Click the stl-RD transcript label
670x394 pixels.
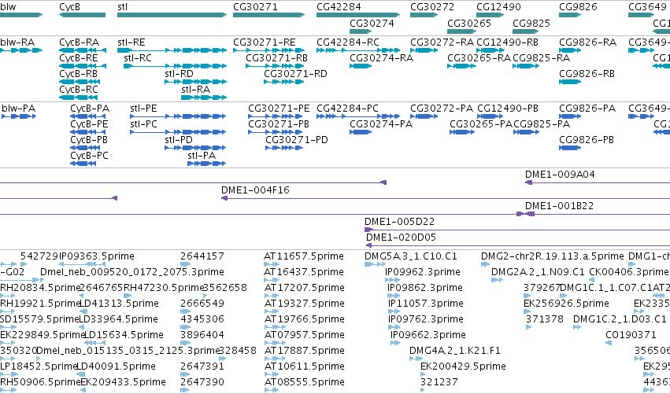point(179,74)
